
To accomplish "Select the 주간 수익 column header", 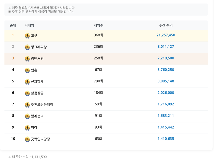I will pos(166,25).
